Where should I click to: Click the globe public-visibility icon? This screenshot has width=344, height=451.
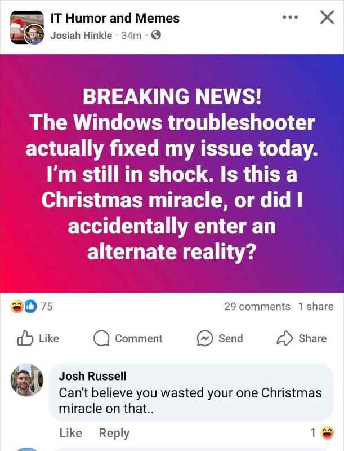(156, 36)
